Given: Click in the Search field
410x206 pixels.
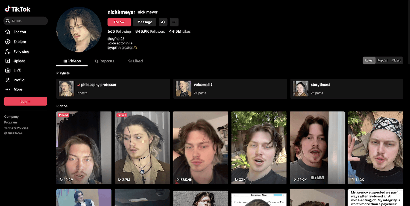Looking at the screenshot, I should [x=27, y=21].
